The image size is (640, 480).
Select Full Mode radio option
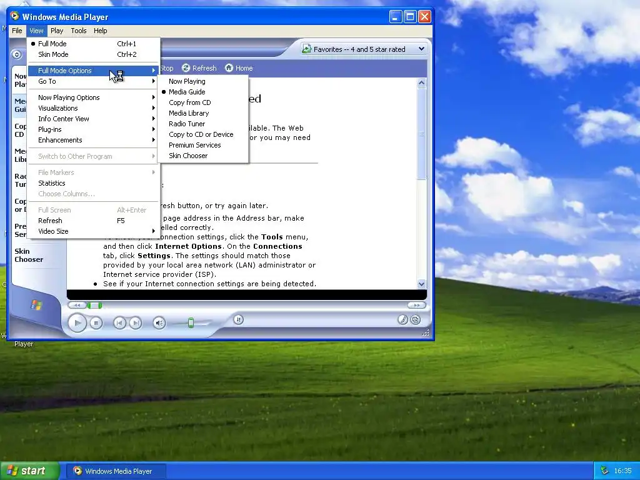click(94, 44)
